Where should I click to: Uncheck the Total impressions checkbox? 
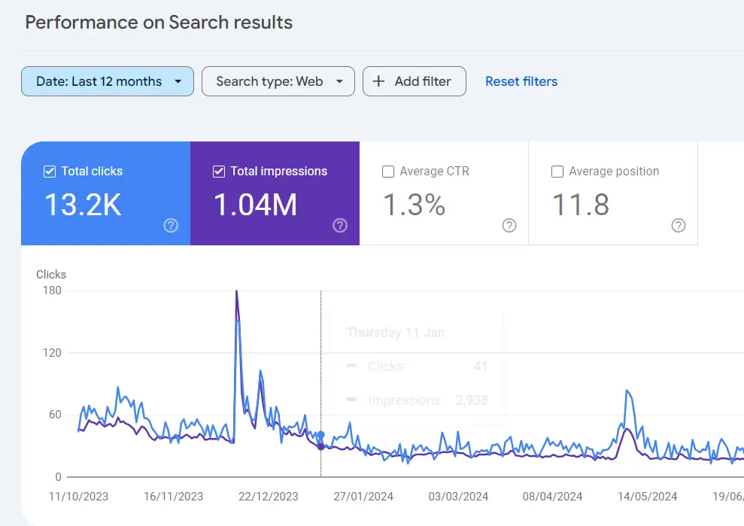[x=219, y=172]
